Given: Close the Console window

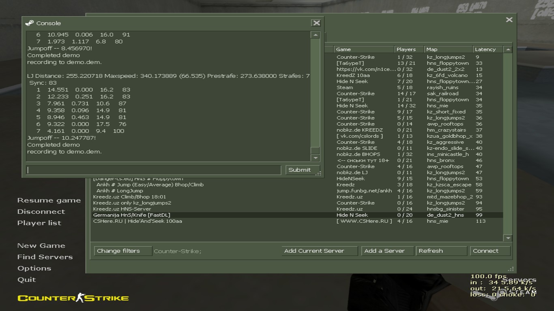Looking at the screenshot, I should (316, 23).
